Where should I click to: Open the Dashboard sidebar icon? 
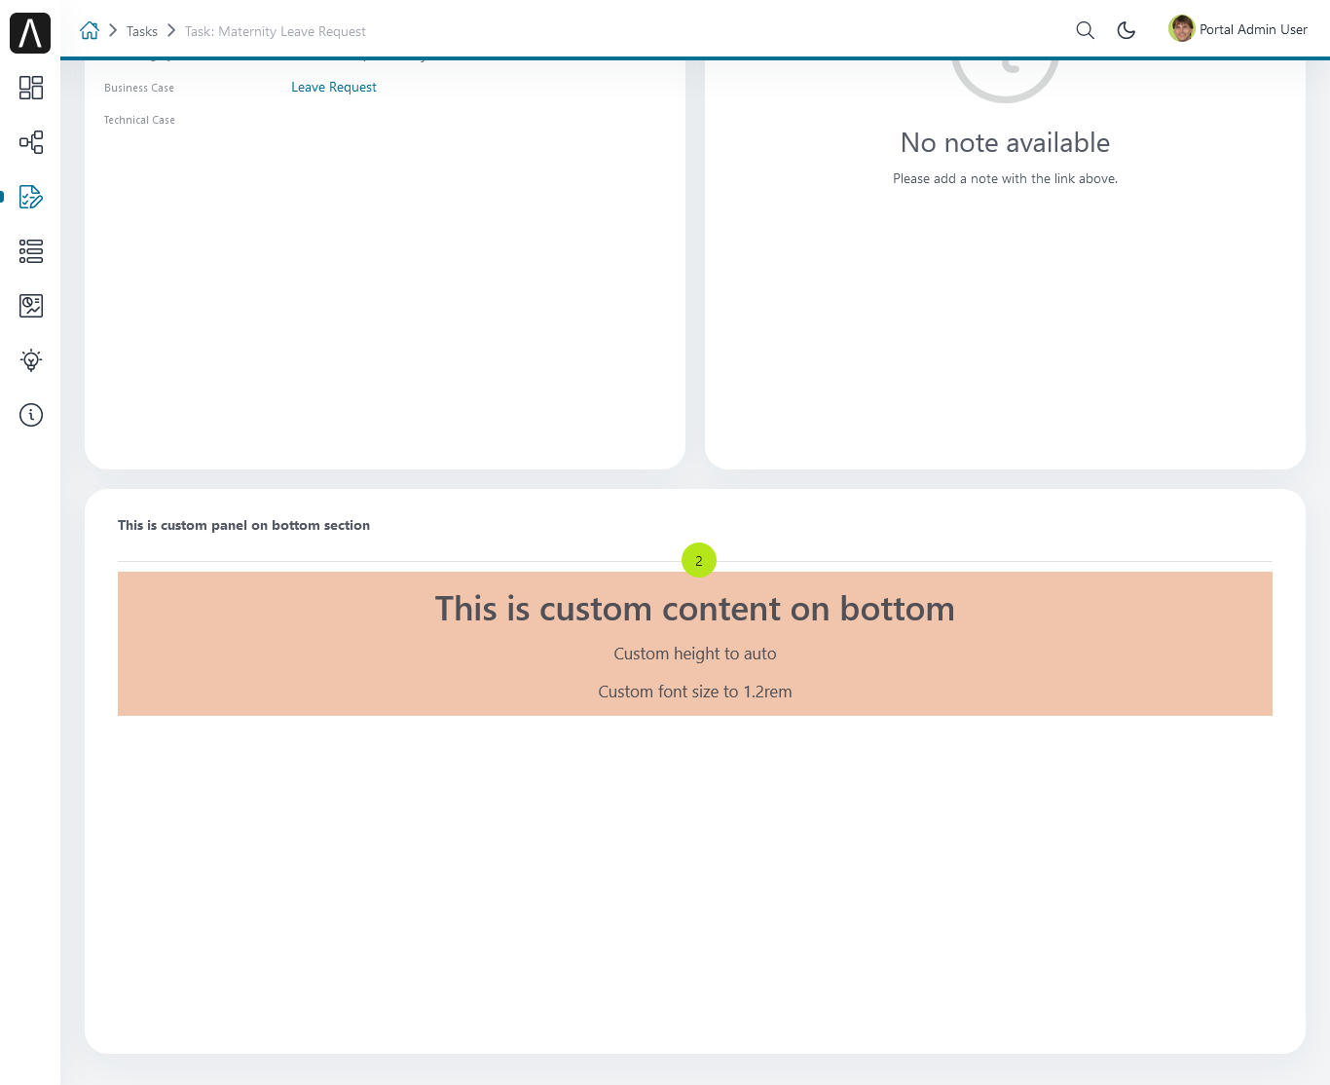[x=31, y=88]
